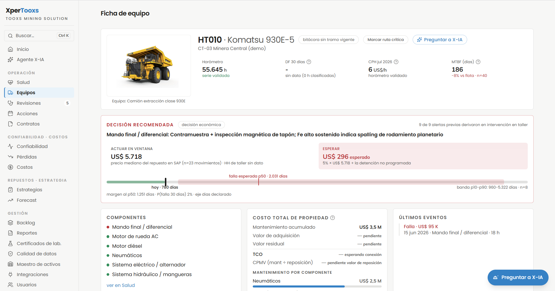The width and height of the screenshot is (555, 291).
Task: Click Marcar ruta crítica button
Action: coord(385,40)
